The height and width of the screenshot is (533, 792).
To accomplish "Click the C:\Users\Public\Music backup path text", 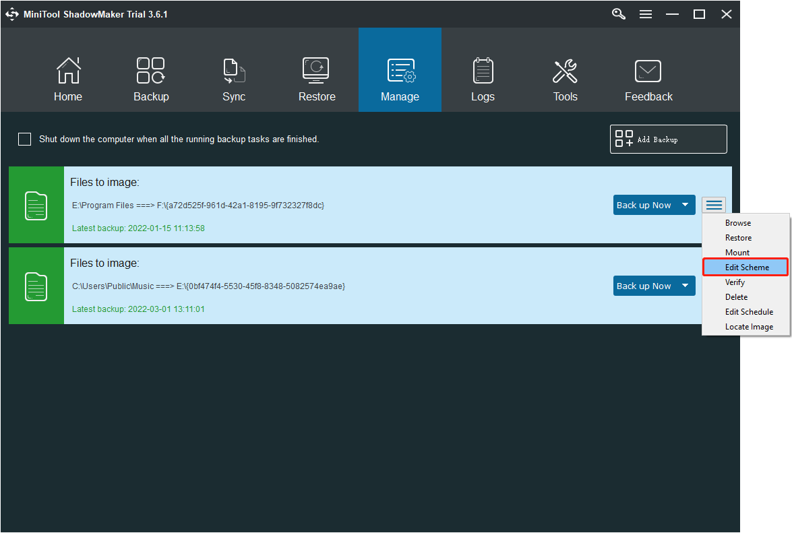I will (208, 286).
